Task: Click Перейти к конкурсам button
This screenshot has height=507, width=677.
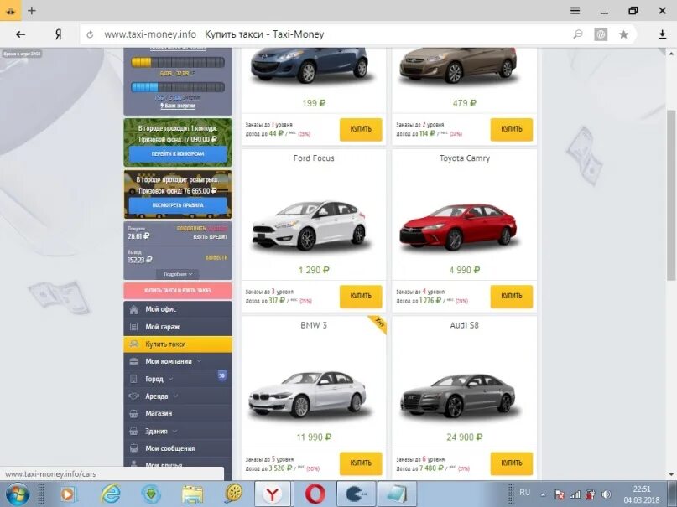Action: coord(178,154)
